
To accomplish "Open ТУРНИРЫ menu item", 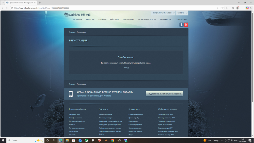I will pyautogui.click(x=102, y=20).
